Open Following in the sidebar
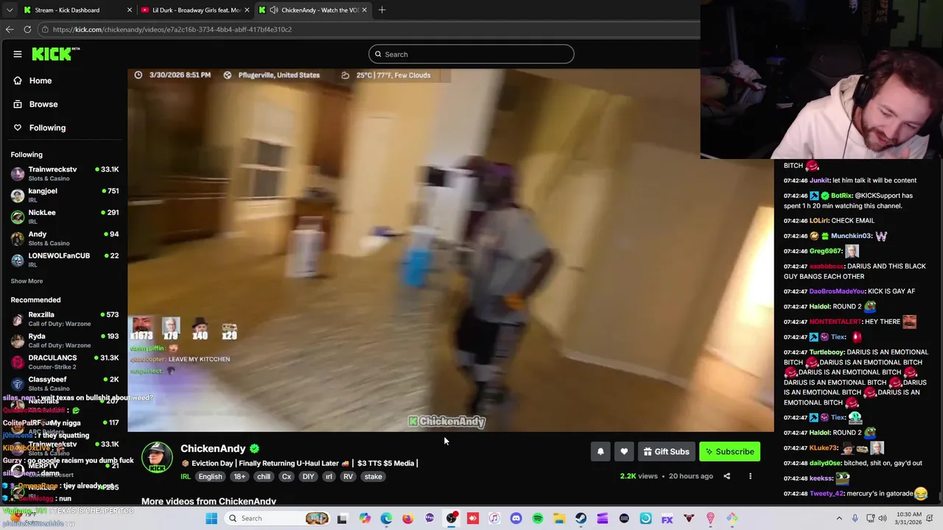The image size is (943, 530). pos(47,127)
